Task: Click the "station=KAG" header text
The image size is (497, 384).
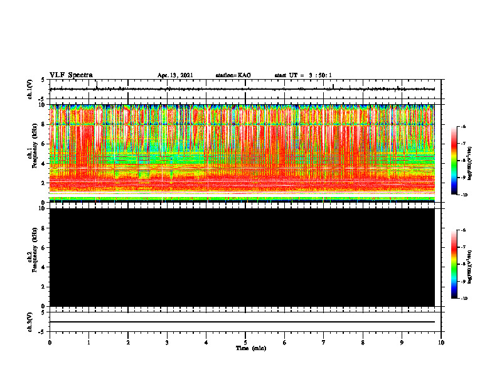Action: coord(233,75)
